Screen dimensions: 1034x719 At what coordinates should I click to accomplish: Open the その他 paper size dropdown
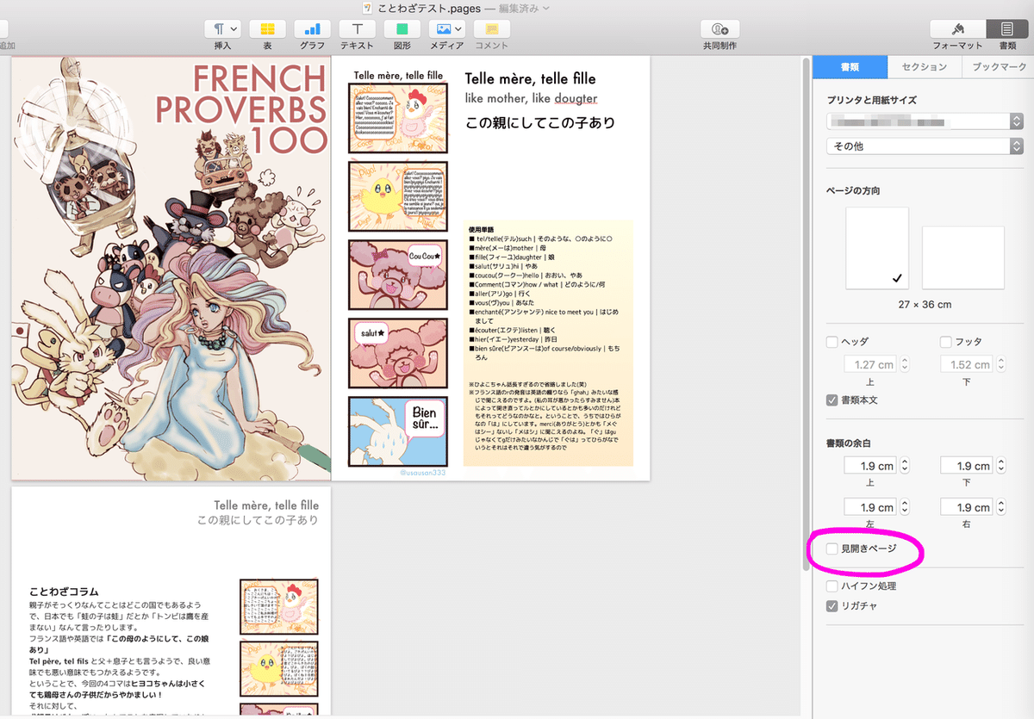925,146
